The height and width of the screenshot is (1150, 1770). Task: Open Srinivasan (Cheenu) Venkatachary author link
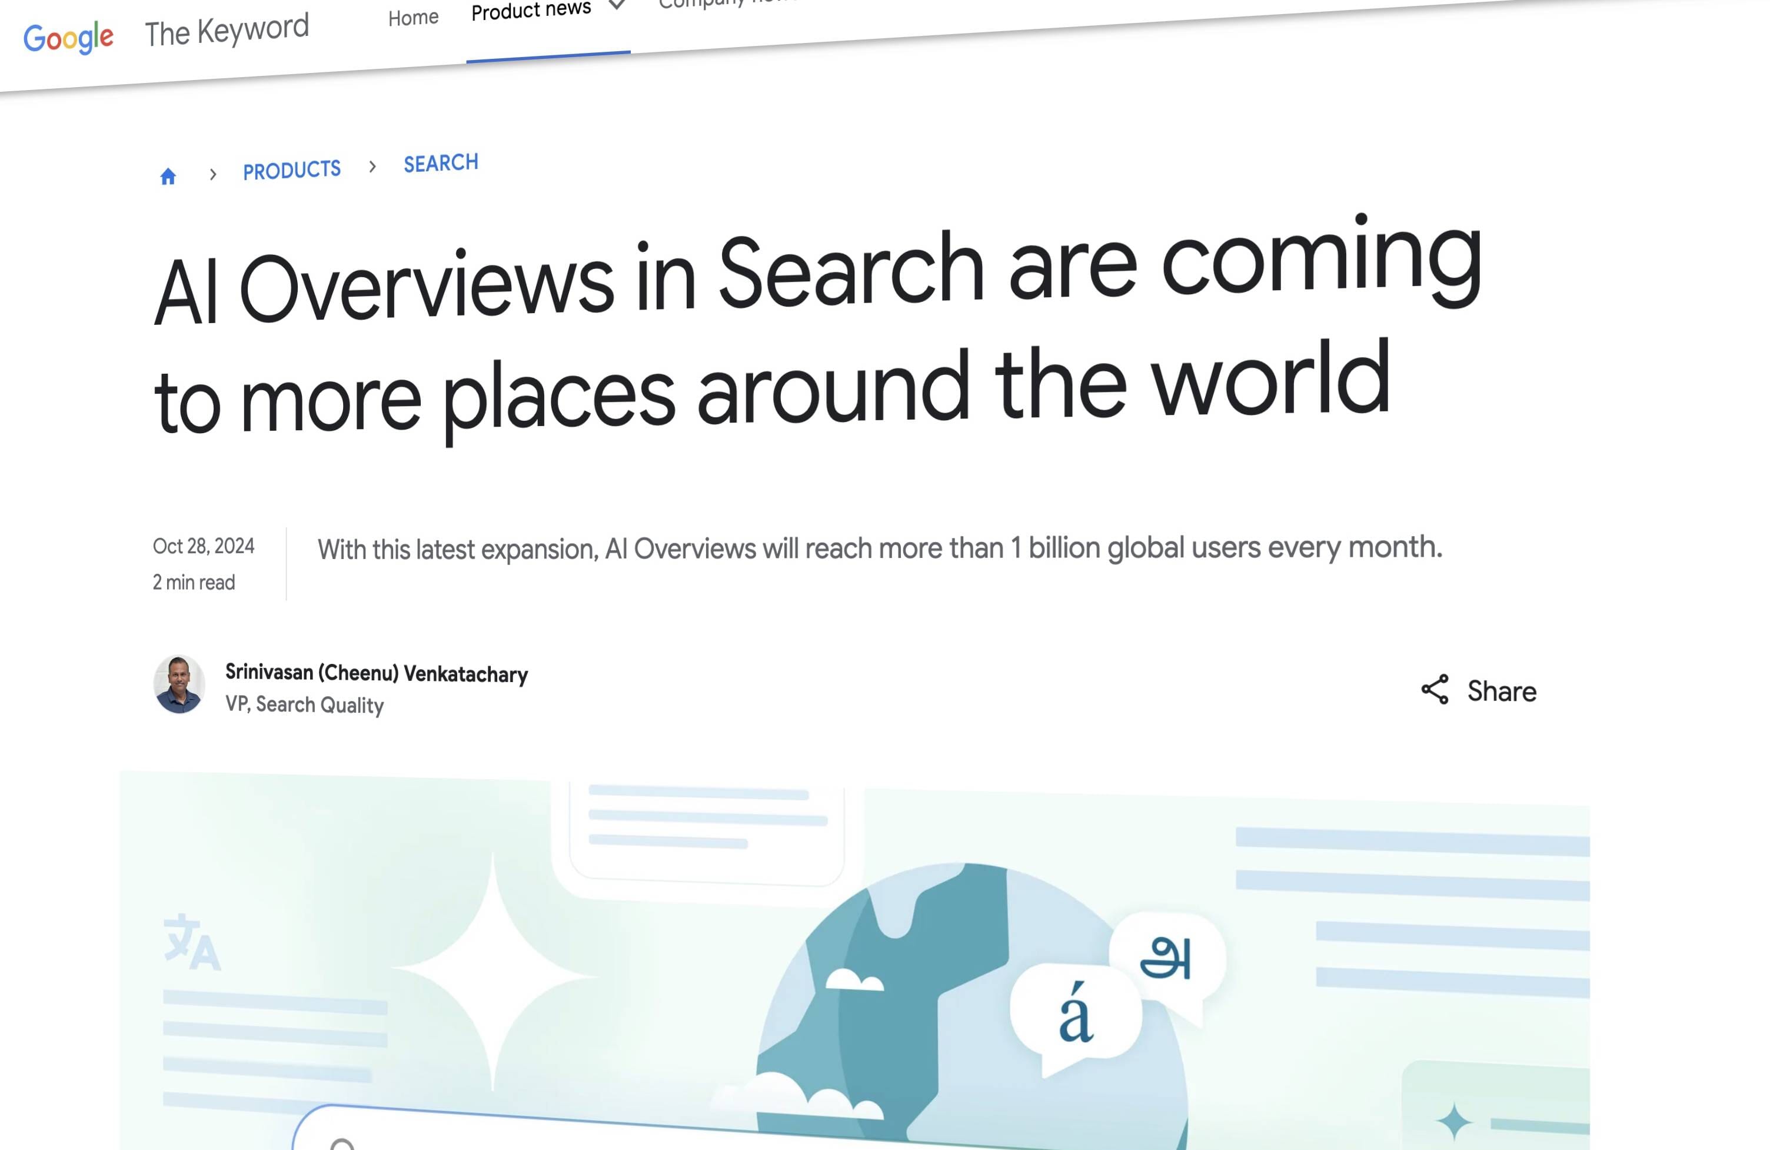click(377, 673)
